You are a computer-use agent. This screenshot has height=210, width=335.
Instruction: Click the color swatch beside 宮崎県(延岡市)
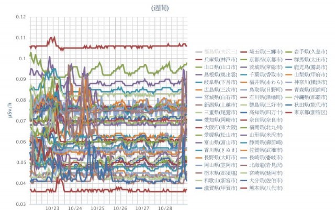click(244, 173)
